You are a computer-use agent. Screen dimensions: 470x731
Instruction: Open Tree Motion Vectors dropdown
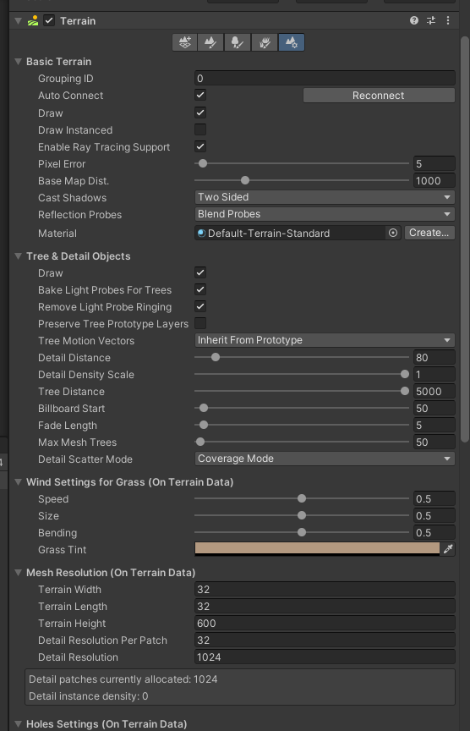[x=325, y=340]
